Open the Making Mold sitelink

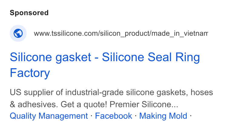[163, 116]
